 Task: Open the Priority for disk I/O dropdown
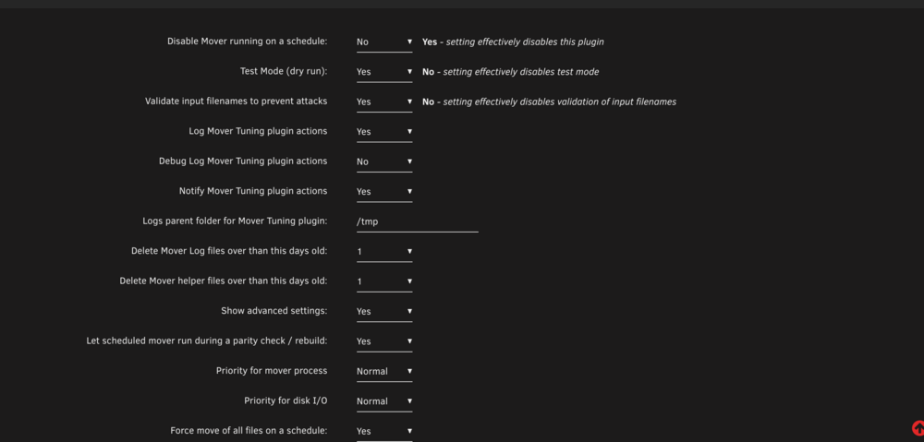pyautogui.click(x=384, y=401)
